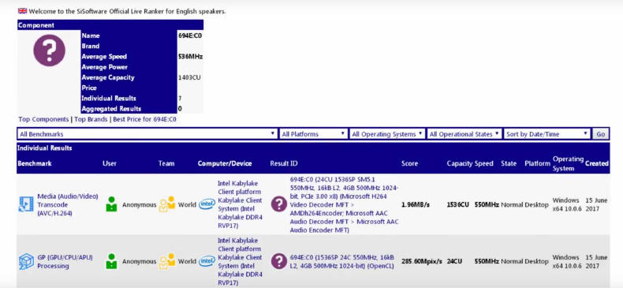Click the Go button

[x=600, y=134]
